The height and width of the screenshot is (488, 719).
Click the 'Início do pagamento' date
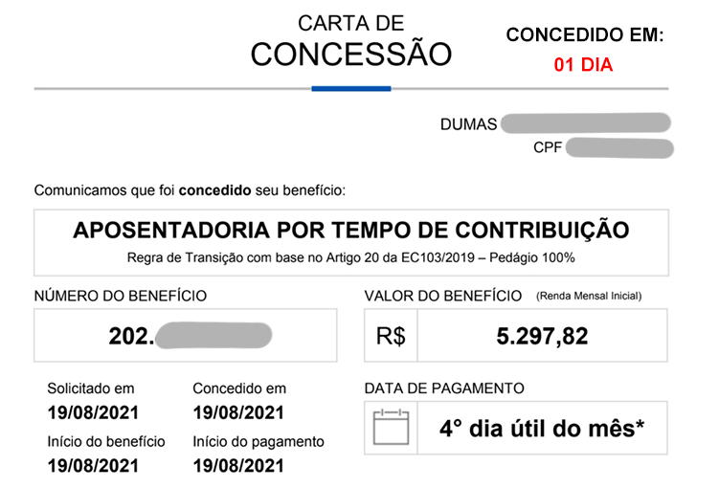pos(238,466)
